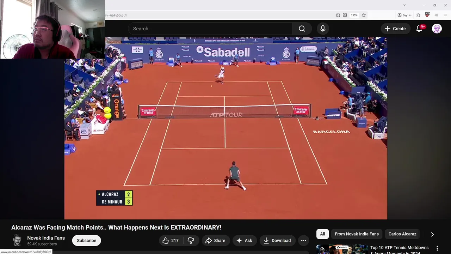The width and height of the screenshot is (451, 254).
Task: Bookmark this page with star icon
Action: (364, 15)
